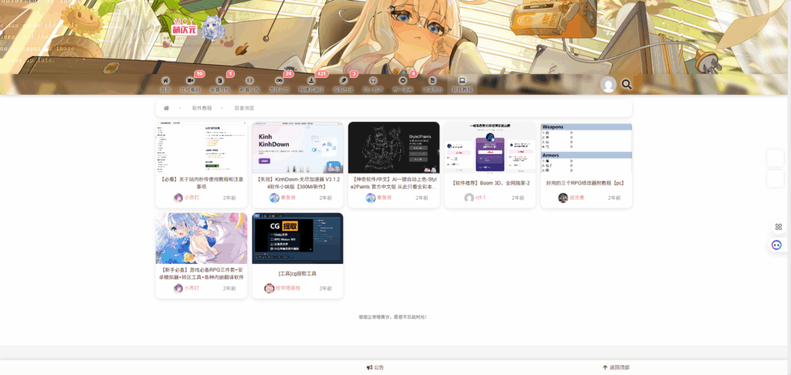Click the breadcrumb home icon
This screenshot has height=375, width=791.
tap(166, 108)
